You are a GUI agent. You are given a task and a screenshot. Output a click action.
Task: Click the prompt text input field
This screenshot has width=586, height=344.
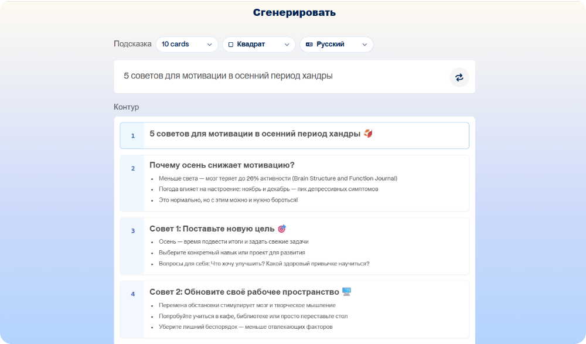click(x=281, y=76)
